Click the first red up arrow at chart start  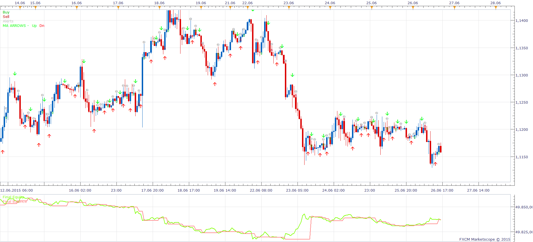tap(3, 152)
